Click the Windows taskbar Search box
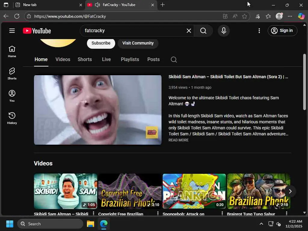308x231 pixels. (50, 224)
